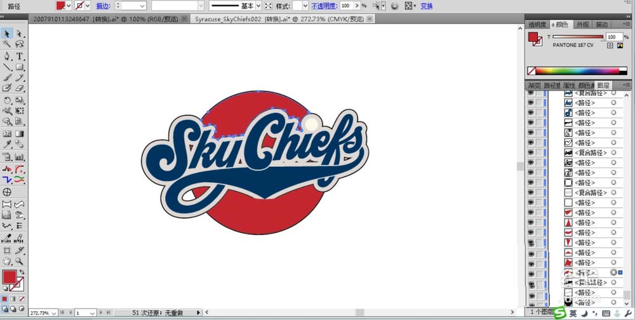Open the soft keyboard tray icon

click(606, 314)
